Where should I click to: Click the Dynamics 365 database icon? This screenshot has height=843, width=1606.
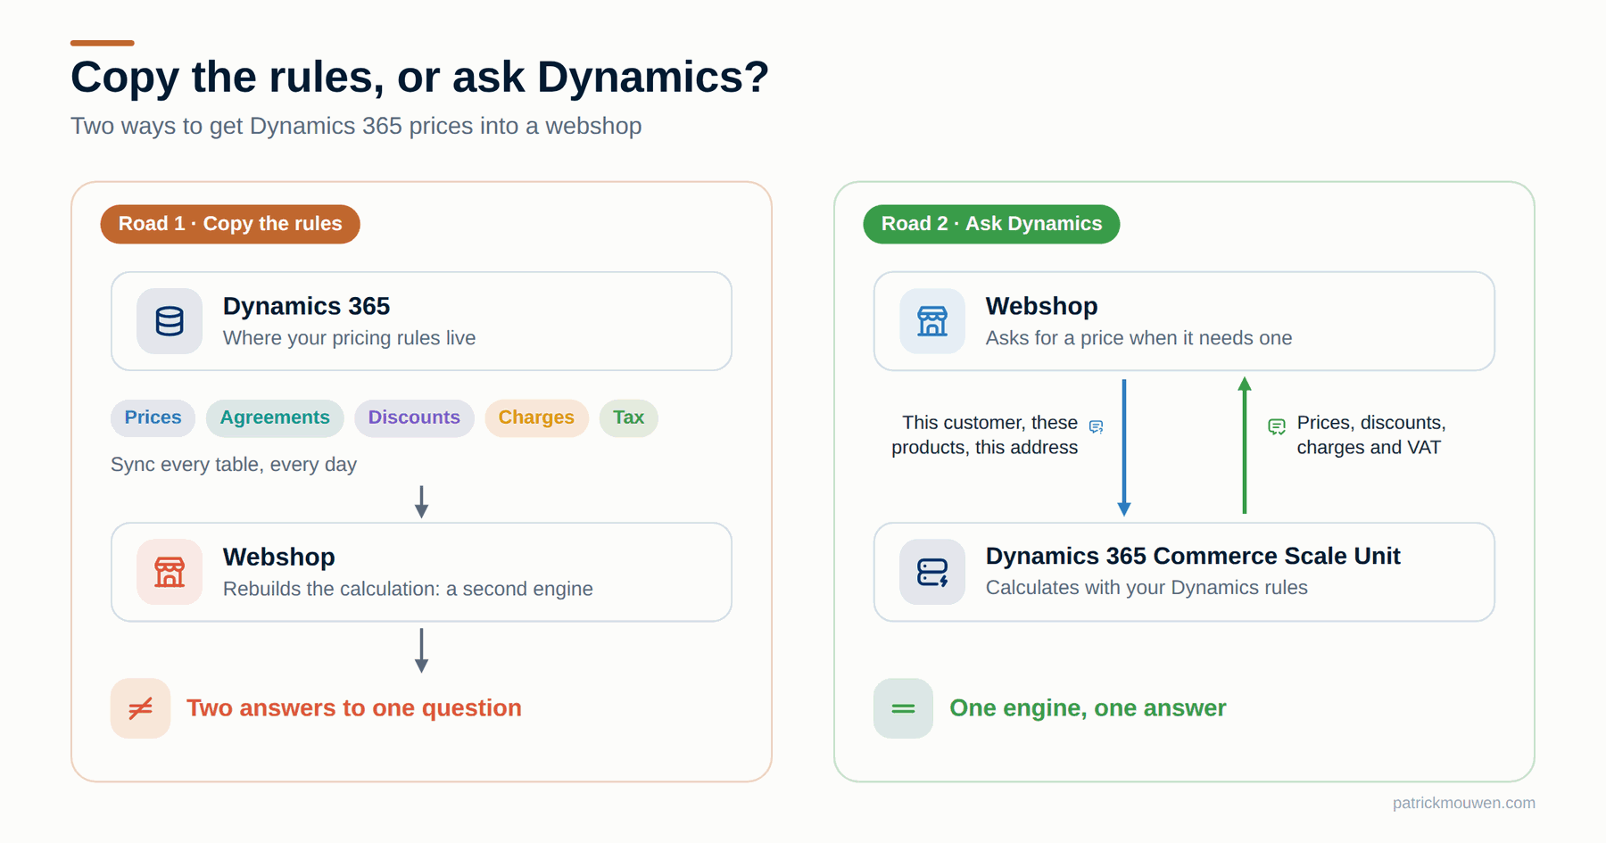tap(170, 321)
